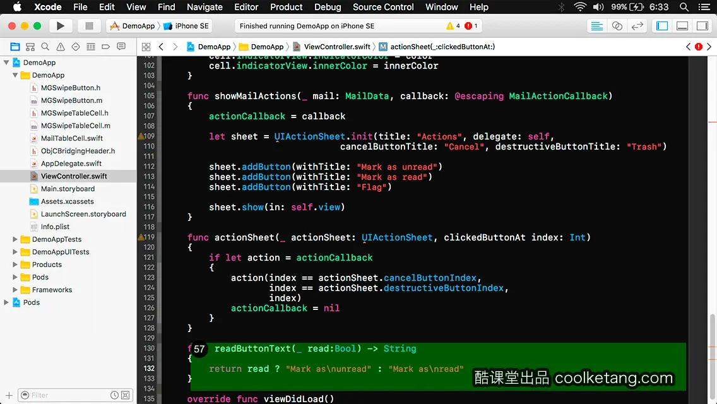This screenshot has width=717, height=404.
Task: Open the Debug menu
Action: click(328, 7)
